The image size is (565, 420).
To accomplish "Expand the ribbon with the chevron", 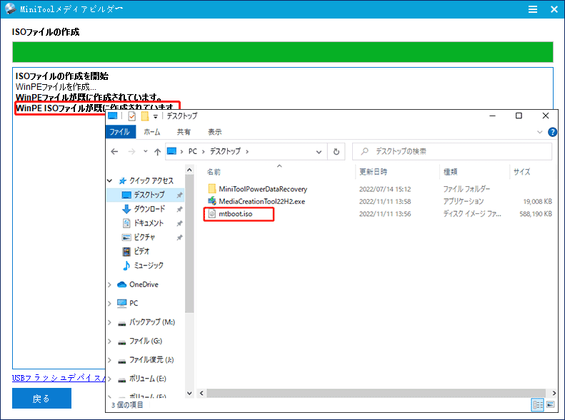I will (x=539, y=132).
